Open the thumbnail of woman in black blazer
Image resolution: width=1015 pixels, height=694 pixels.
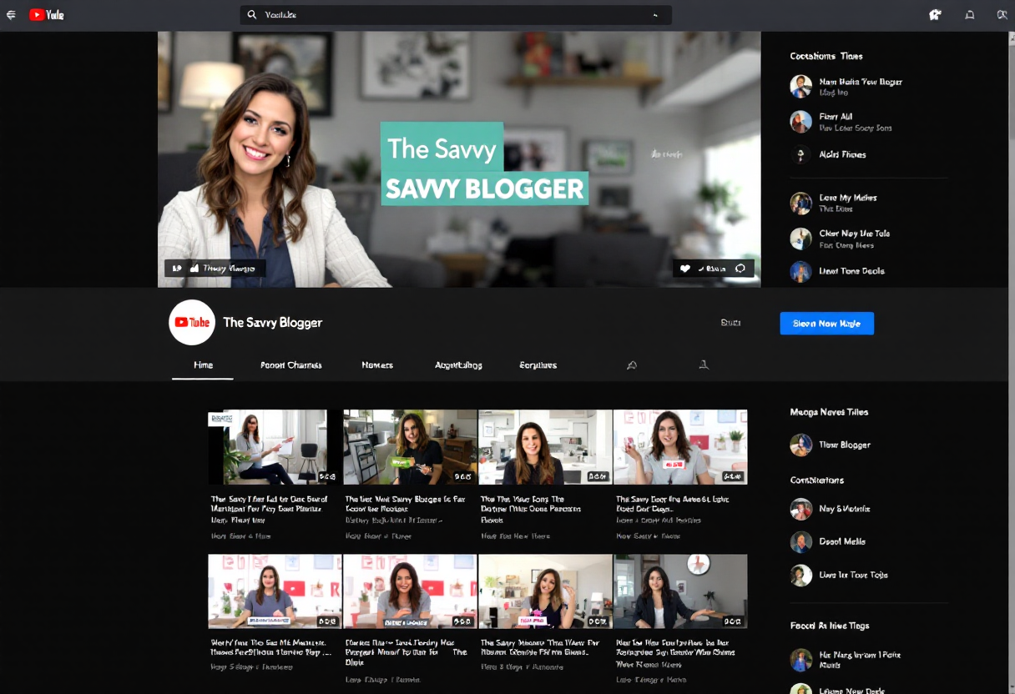click(680, 591)
